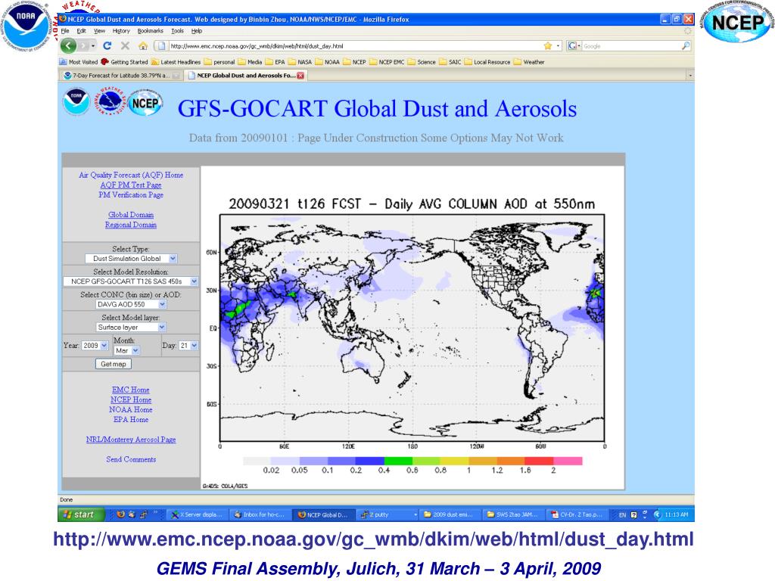Open the 2009 dust emi... folder taskbar item
Viewport: 775px width, 581px height.
450,514
